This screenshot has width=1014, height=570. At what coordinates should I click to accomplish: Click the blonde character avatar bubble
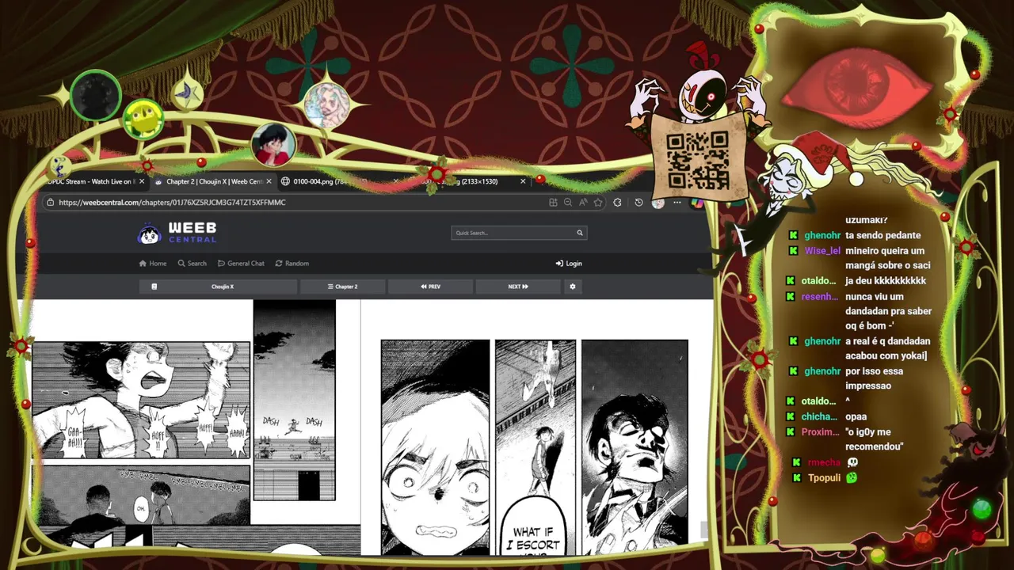pyautogui.click(x=326, y=104)
